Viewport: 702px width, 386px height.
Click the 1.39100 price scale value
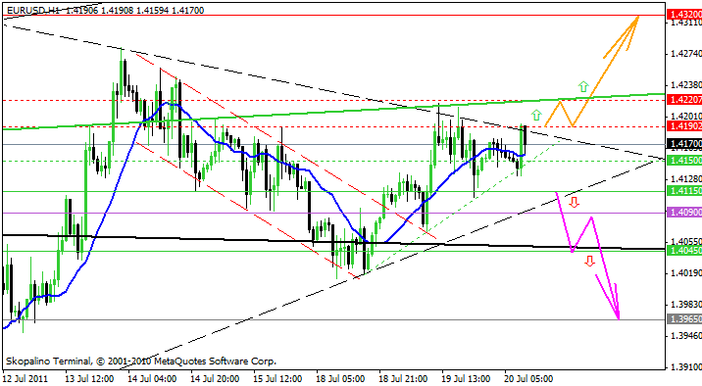(686, 367)
